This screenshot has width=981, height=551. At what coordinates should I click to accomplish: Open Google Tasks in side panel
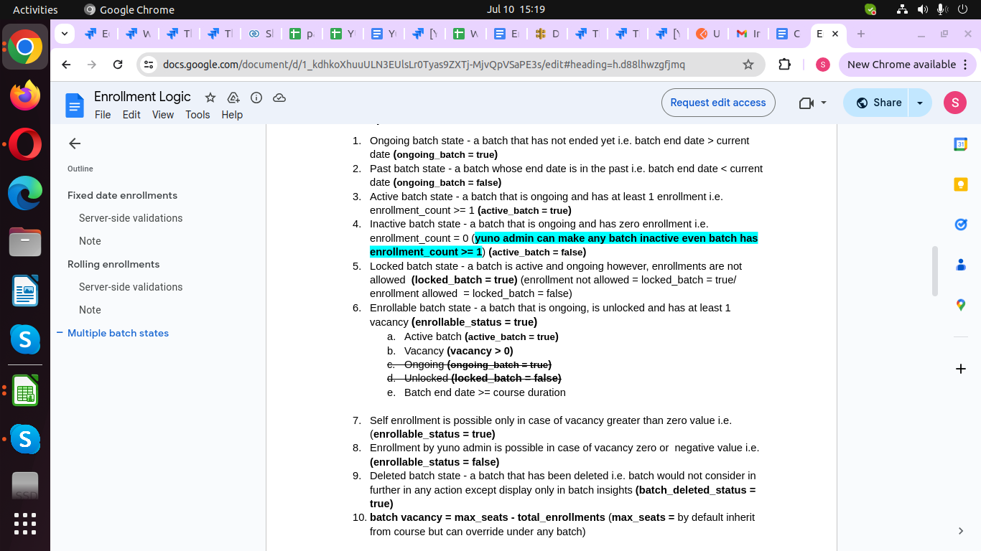click(x=960, y=225)
